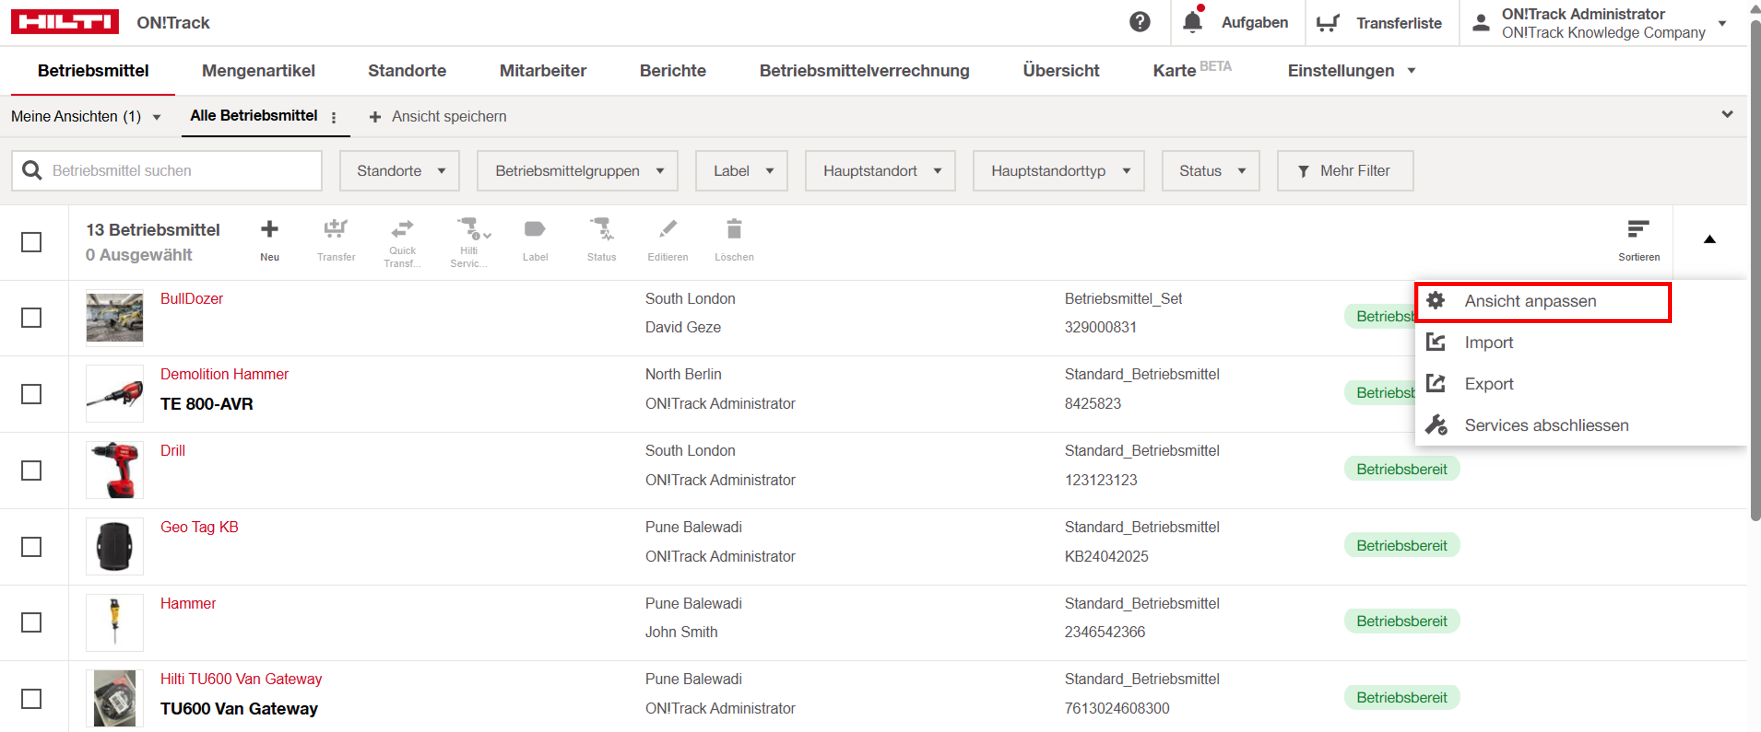Open the Hauptstandorttyp filter dropdown

(1058, 171)
